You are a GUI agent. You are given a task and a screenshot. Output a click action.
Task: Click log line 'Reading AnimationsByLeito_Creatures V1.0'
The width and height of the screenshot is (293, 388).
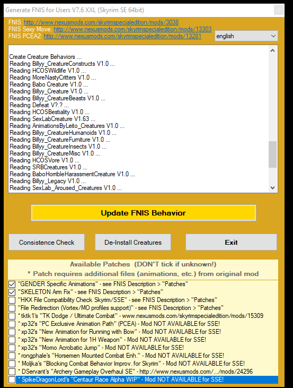tap(67, 126)
